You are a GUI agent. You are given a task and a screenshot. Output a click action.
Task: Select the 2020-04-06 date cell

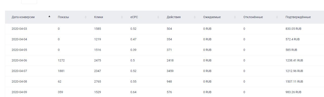tap(19, 60)
